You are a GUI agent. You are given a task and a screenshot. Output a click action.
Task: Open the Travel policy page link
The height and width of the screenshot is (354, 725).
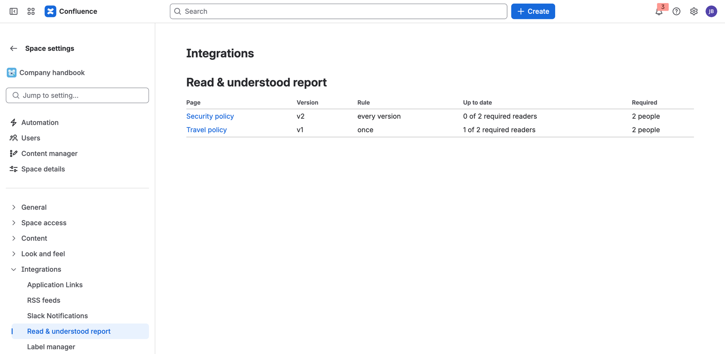(x=206, y=130)
